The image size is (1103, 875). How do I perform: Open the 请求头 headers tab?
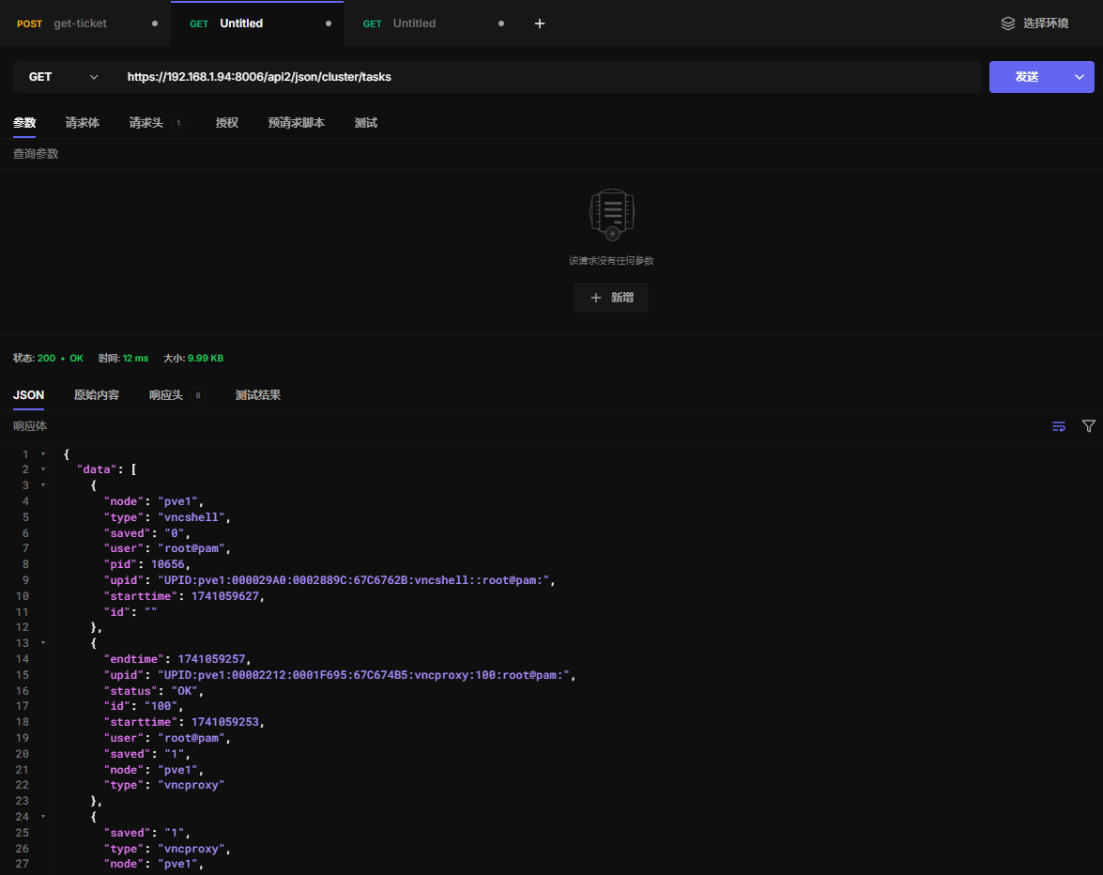[146, 123]
